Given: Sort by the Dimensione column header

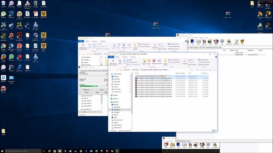Looking at the screenshot, I should pos(205,73).
